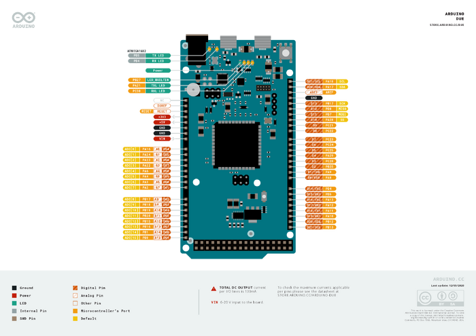Click the PC23 port tag
This screenshot has height=336, width=476.
[329, 139]
